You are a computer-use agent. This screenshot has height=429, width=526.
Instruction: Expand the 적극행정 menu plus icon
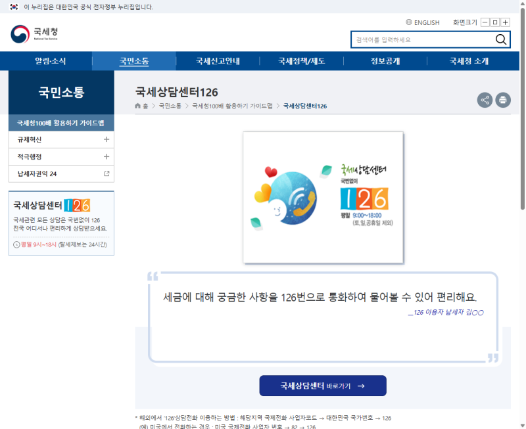click(107, 156)
